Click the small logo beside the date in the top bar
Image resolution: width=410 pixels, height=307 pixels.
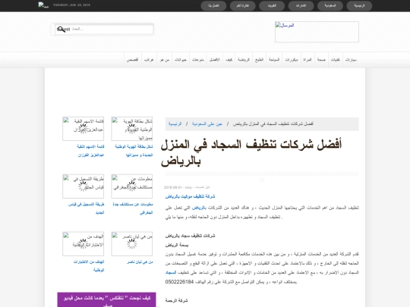pos(43,5)
